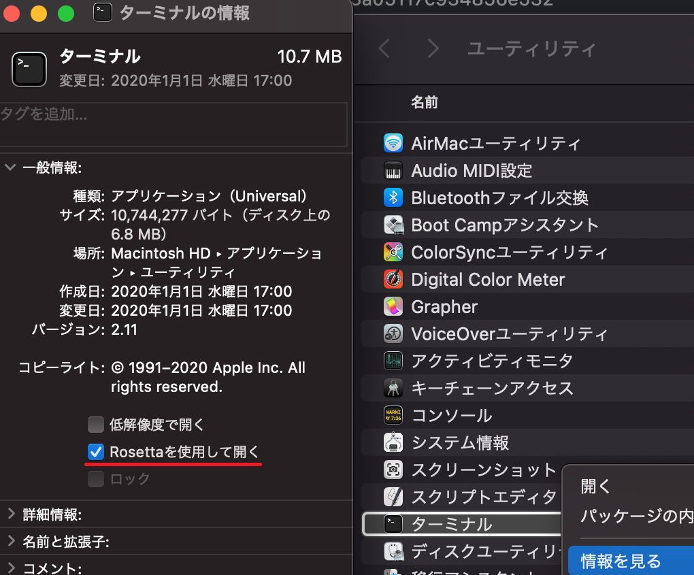Screen dimensions: 694x575
Task: Click the ターミナル icon in Finder list
Action: [x=393, y=524]
